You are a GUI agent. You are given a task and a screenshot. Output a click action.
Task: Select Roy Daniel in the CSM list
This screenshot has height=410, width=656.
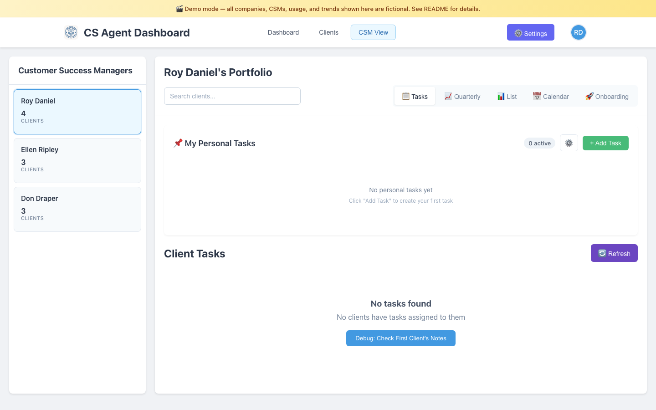click(x=77, y=112)
